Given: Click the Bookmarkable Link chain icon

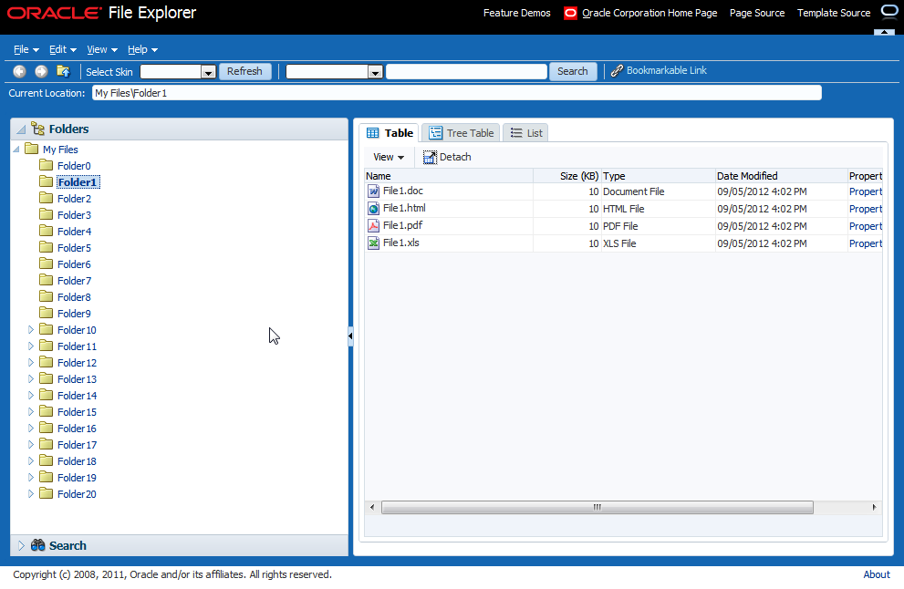Looking at the screenshot, I should click(617, 71).
